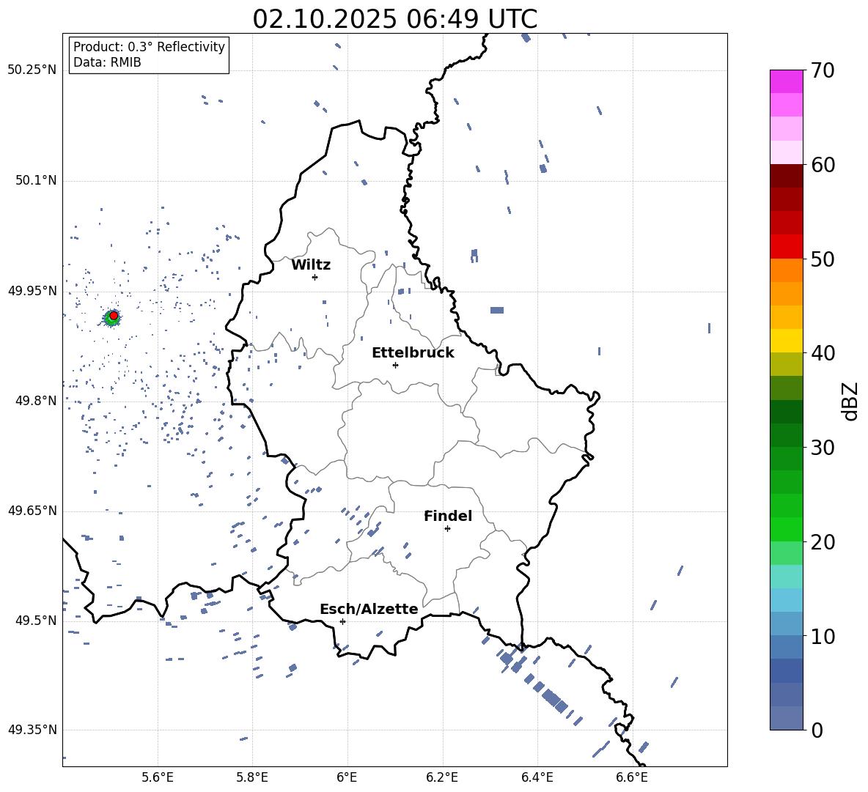Select the Esch/Alzette city label
Screen dimensions: 868x792
pos(369,609)
